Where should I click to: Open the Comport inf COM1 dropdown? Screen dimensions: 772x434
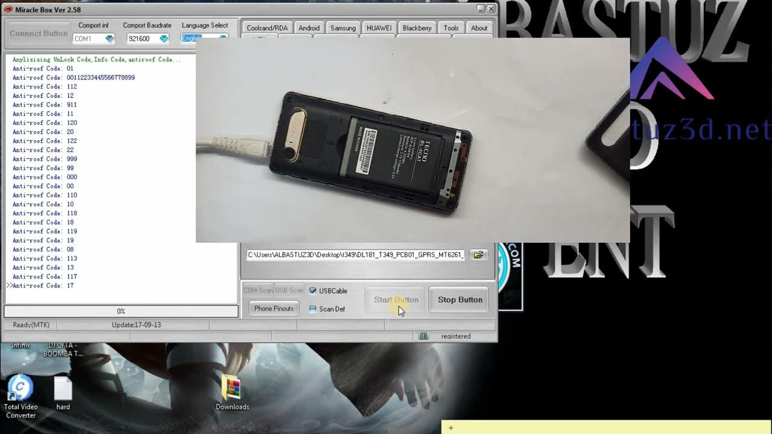tap(93, 39)
